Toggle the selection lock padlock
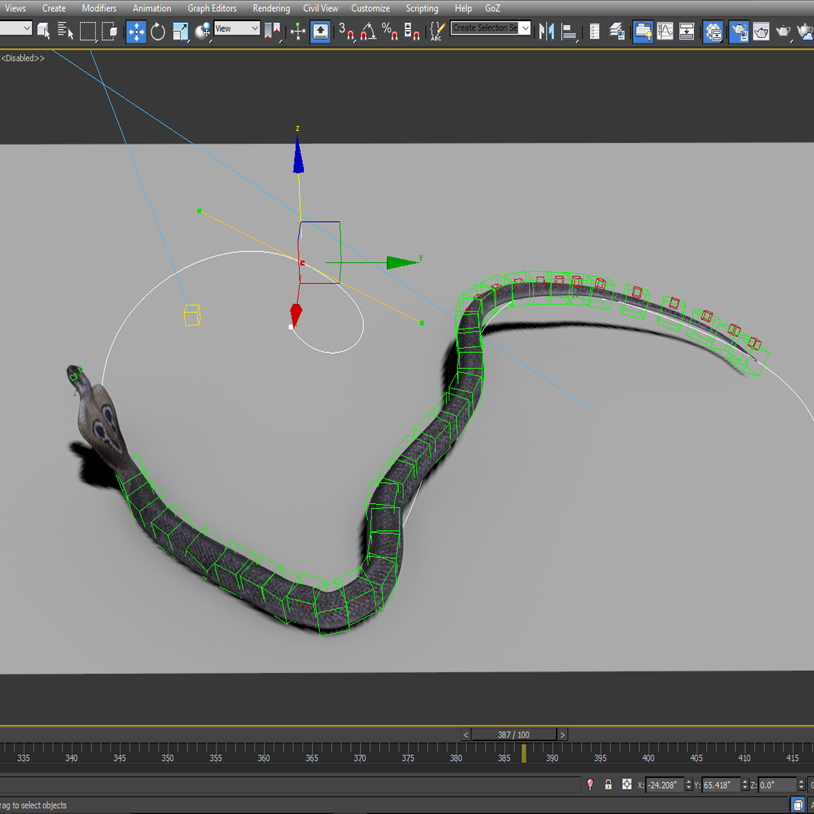The image size is (814, 814). click(x=608, y=784)
